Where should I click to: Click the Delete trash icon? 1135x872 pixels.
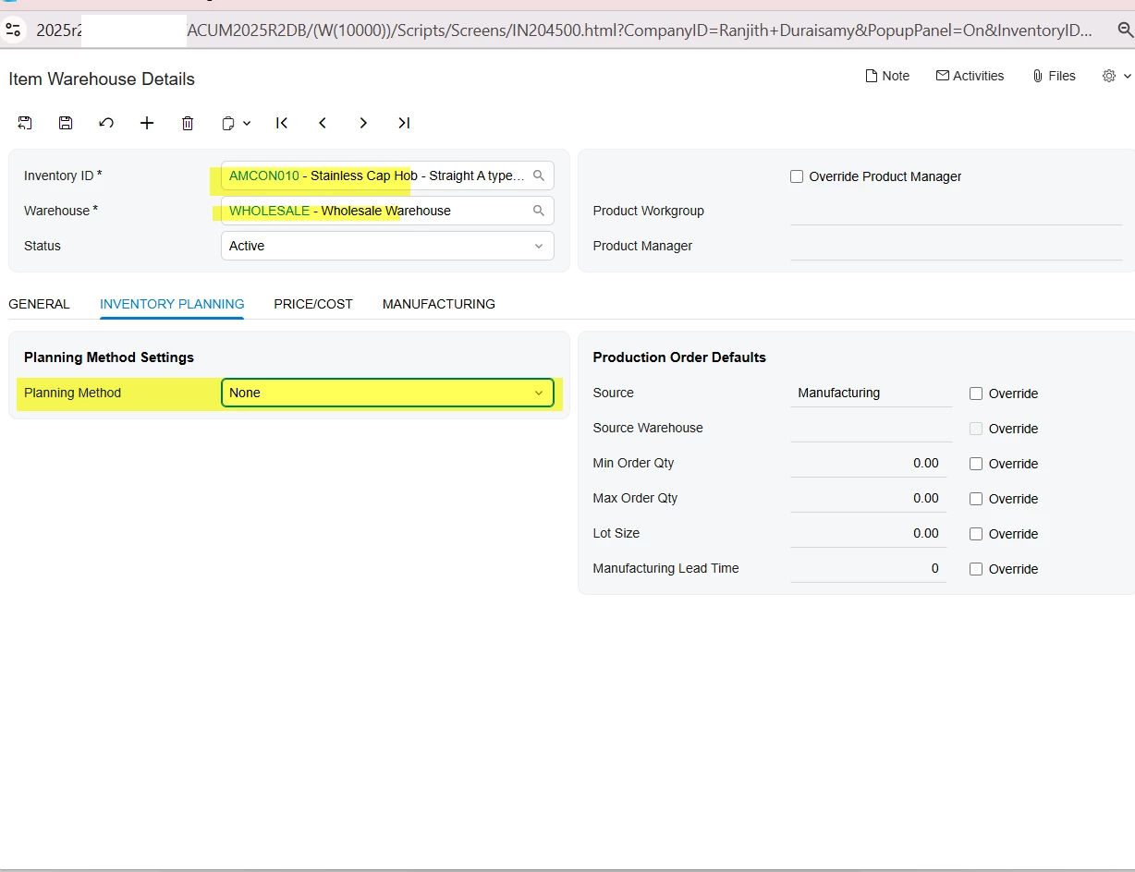coord(188,123)
